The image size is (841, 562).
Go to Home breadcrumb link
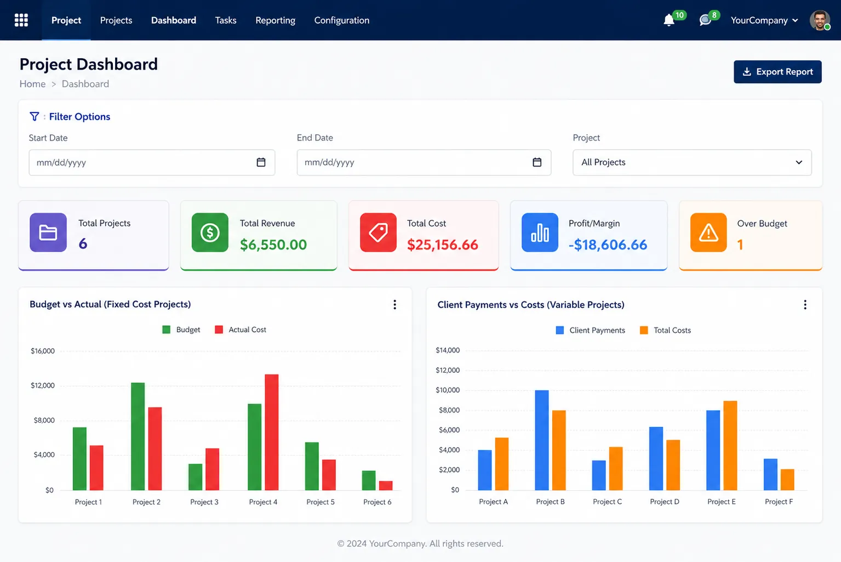tap(32, 84)
